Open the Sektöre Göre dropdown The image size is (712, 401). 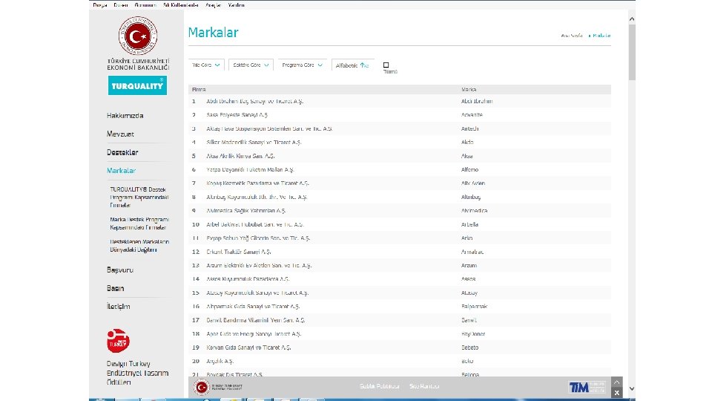pos(251,65)
